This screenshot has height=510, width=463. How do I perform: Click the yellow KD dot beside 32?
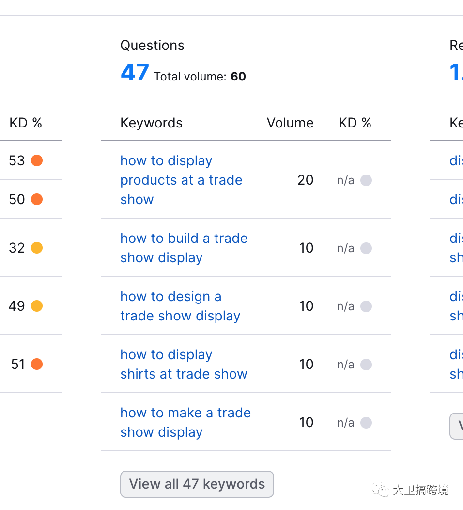[x=37, y=248]
